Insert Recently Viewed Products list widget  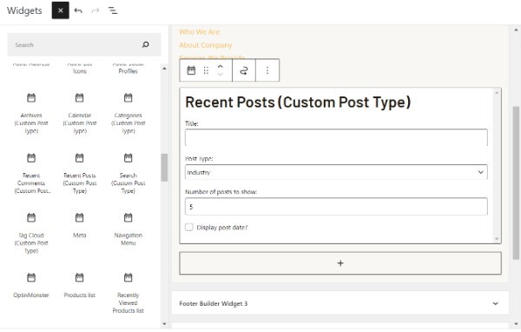(x=128, y=293)
